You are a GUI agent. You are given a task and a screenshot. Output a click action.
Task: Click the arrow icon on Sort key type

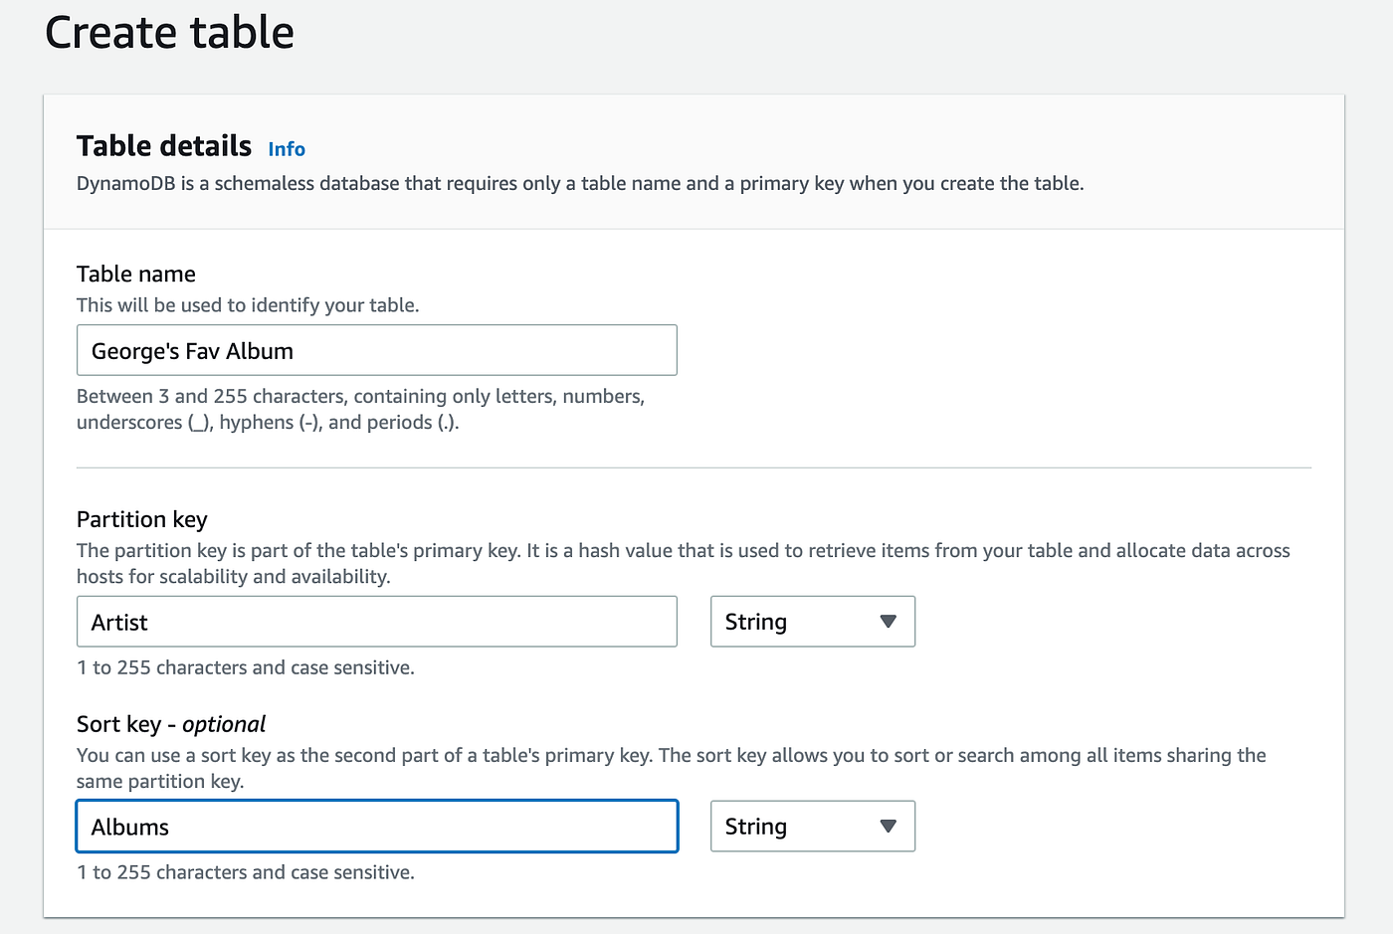click(x=889, y=827)
